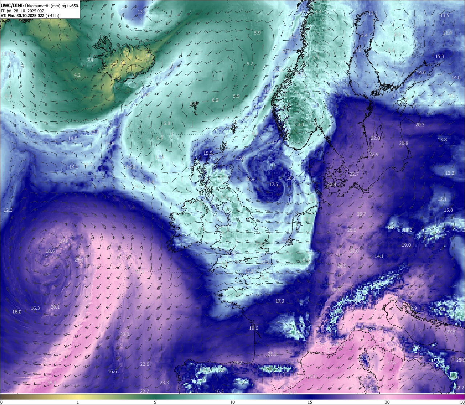Click the 16.4 value on the map
Screen dimensions: 465x405
click(250, 179)
